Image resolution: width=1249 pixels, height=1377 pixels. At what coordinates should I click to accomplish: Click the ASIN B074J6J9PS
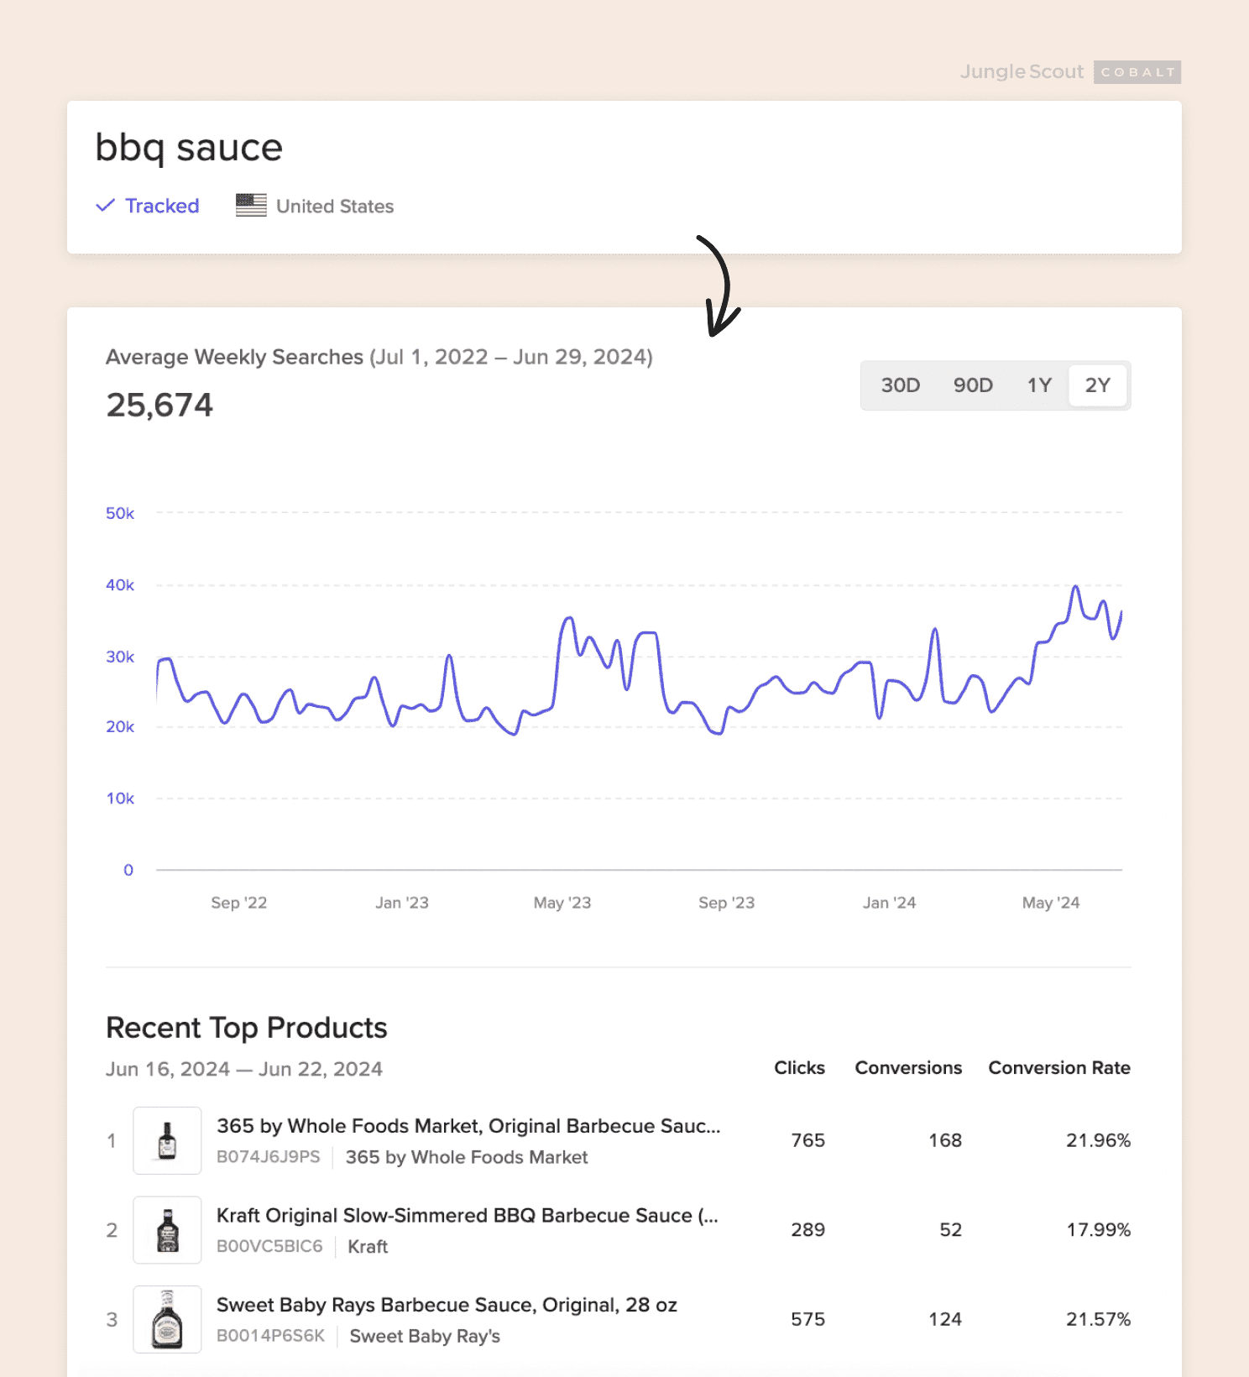269,1157
